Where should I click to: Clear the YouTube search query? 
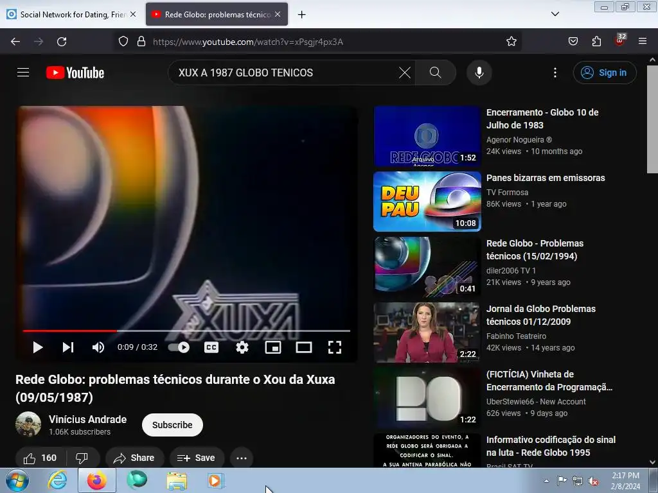(405, 73)
